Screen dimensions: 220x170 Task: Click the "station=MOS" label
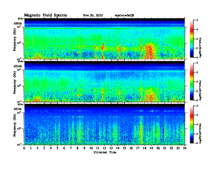(124, 16)
